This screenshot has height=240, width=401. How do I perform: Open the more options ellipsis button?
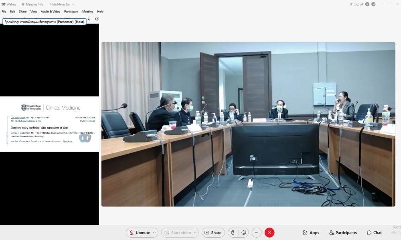[x=257, y=232]
